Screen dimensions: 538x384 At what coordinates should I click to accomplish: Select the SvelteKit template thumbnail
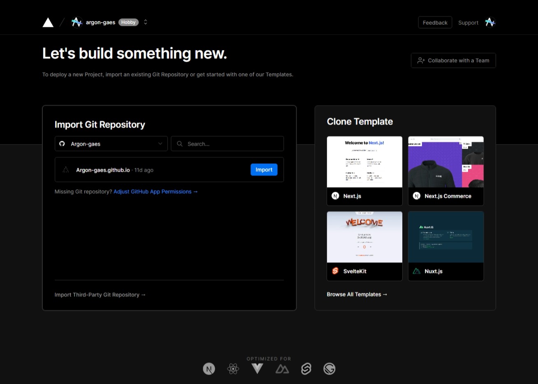click(364, 237)
